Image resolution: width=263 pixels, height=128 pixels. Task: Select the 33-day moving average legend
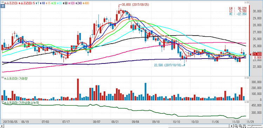click(60, 3)
